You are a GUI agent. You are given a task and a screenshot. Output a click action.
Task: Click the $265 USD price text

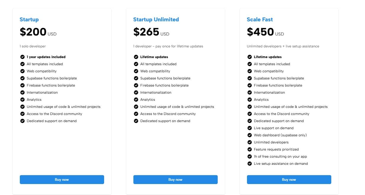tap(151, 32)
